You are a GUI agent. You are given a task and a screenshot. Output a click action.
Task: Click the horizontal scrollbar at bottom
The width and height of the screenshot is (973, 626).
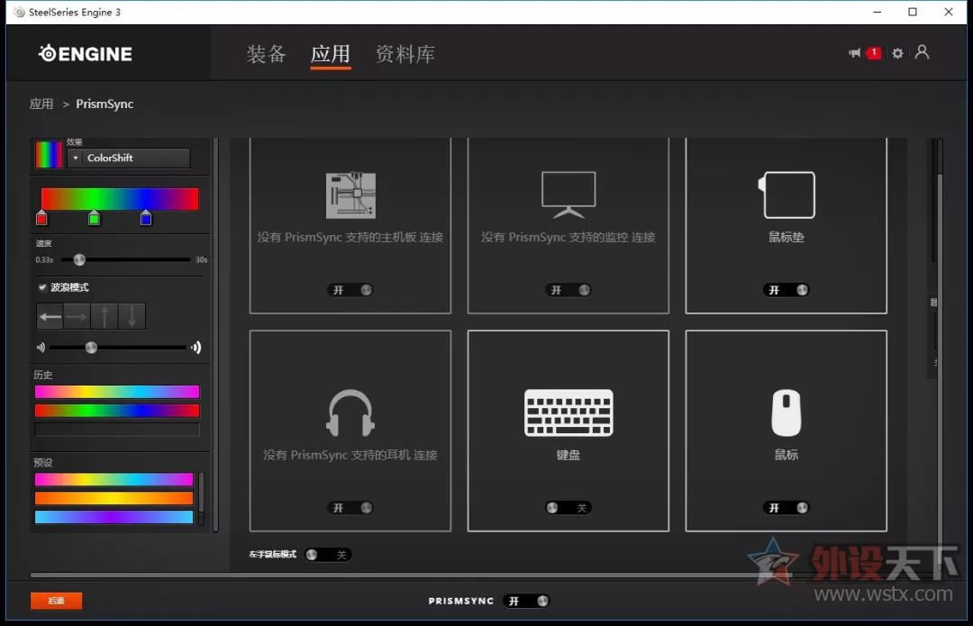(412, 576)
